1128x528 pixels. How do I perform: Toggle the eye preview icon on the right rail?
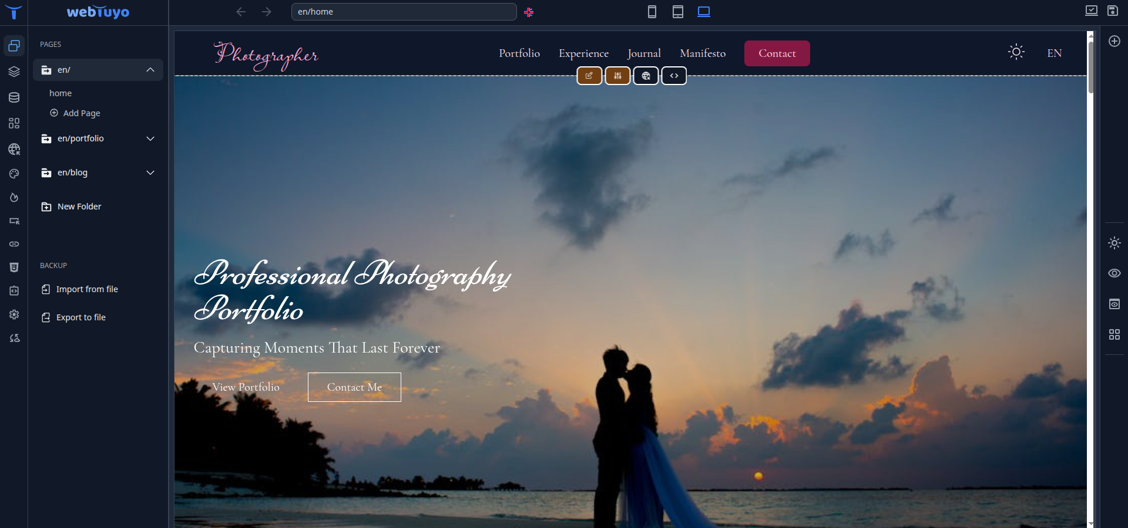1114,273
